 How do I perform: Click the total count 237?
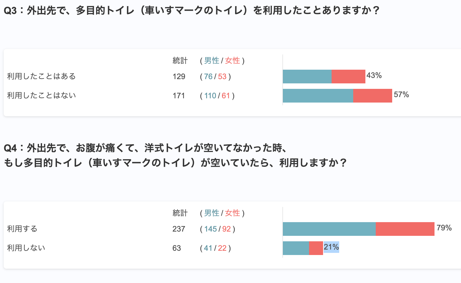(x=179, y=229)
